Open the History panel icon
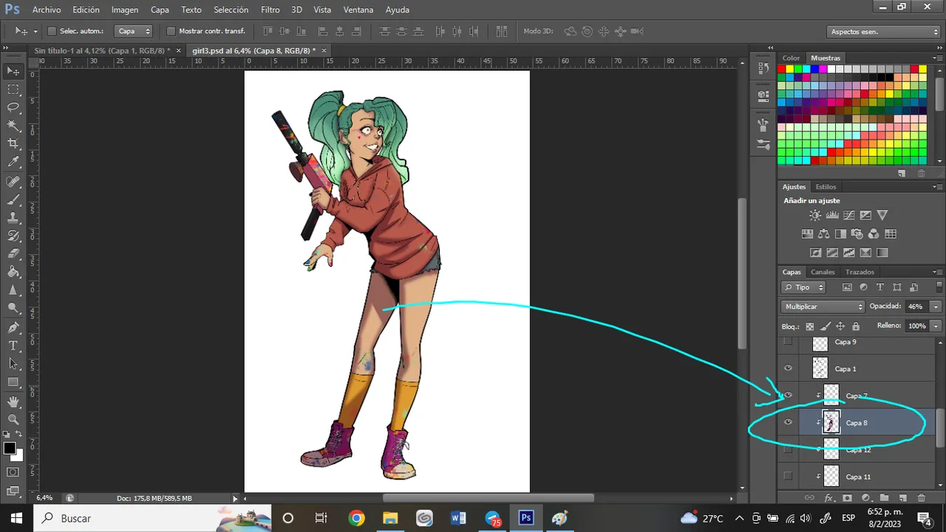Screen dimensions: 946x532 763,68
